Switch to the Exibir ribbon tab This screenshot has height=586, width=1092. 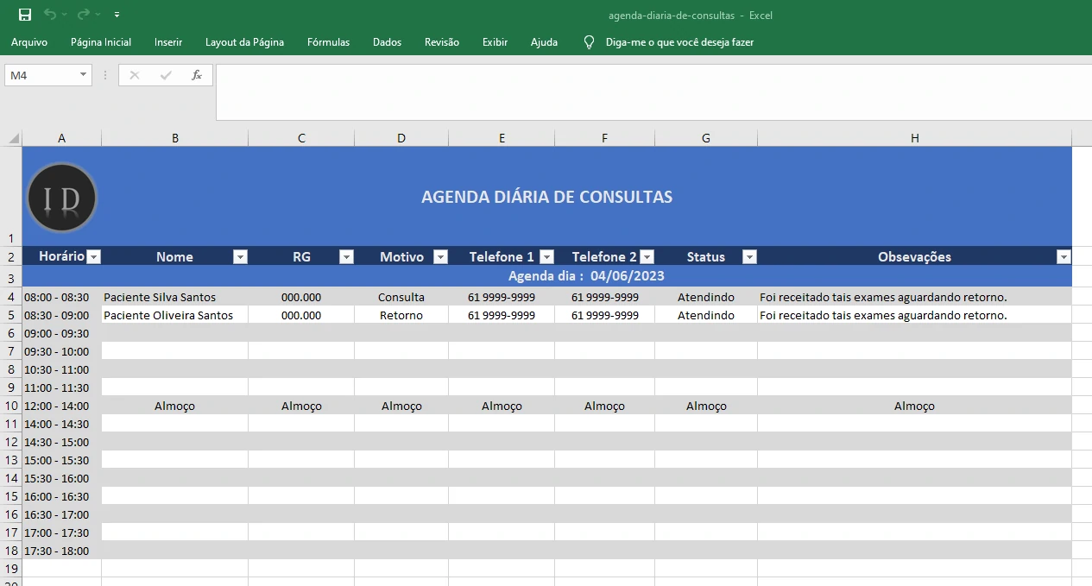495,41
